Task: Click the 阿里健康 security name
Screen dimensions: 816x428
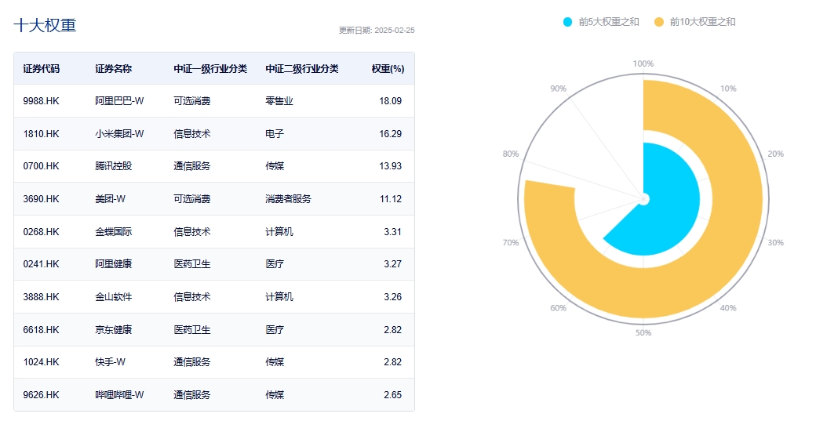Action: tap(114, 264)
